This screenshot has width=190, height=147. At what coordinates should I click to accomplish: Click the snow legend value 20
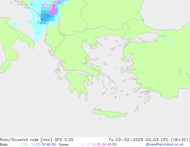pos(99,145)
